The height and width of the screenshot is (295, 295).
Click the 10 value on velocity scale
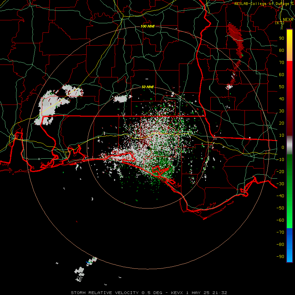click(282, 135)
